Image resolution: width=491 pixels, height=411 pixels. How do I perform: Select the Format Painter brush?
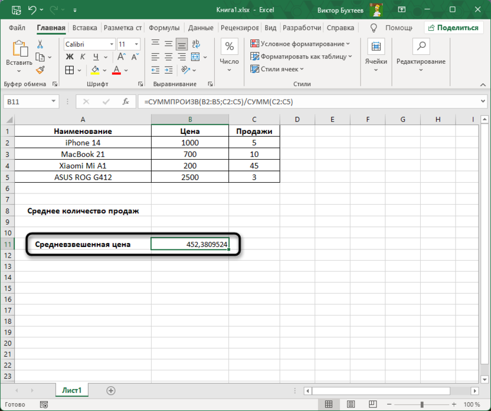tap(40, 70)
